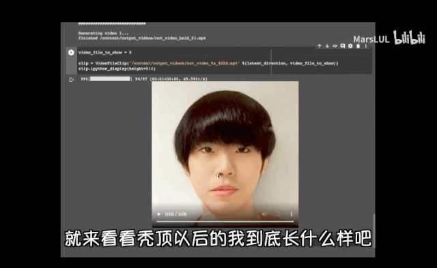
Task: Open the video player's more options menu
Action: coord(292,214)
